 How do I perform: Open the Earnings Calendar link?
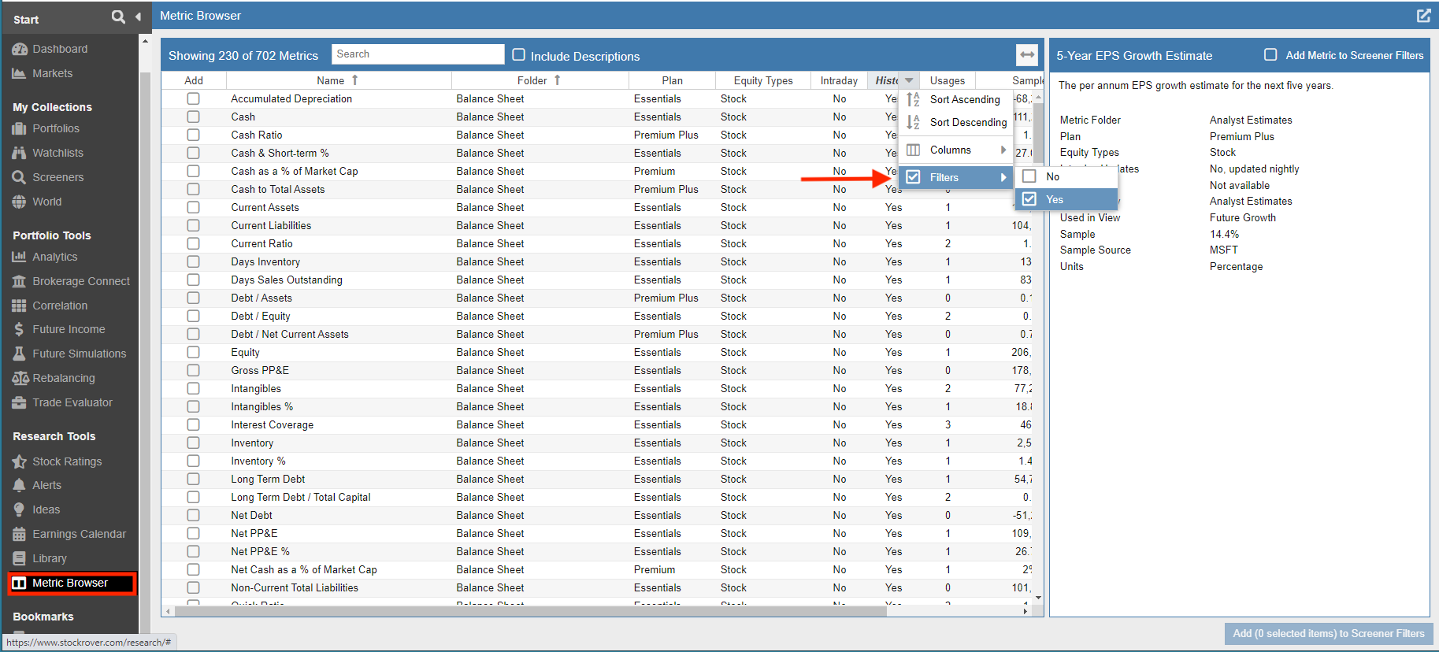79,534
